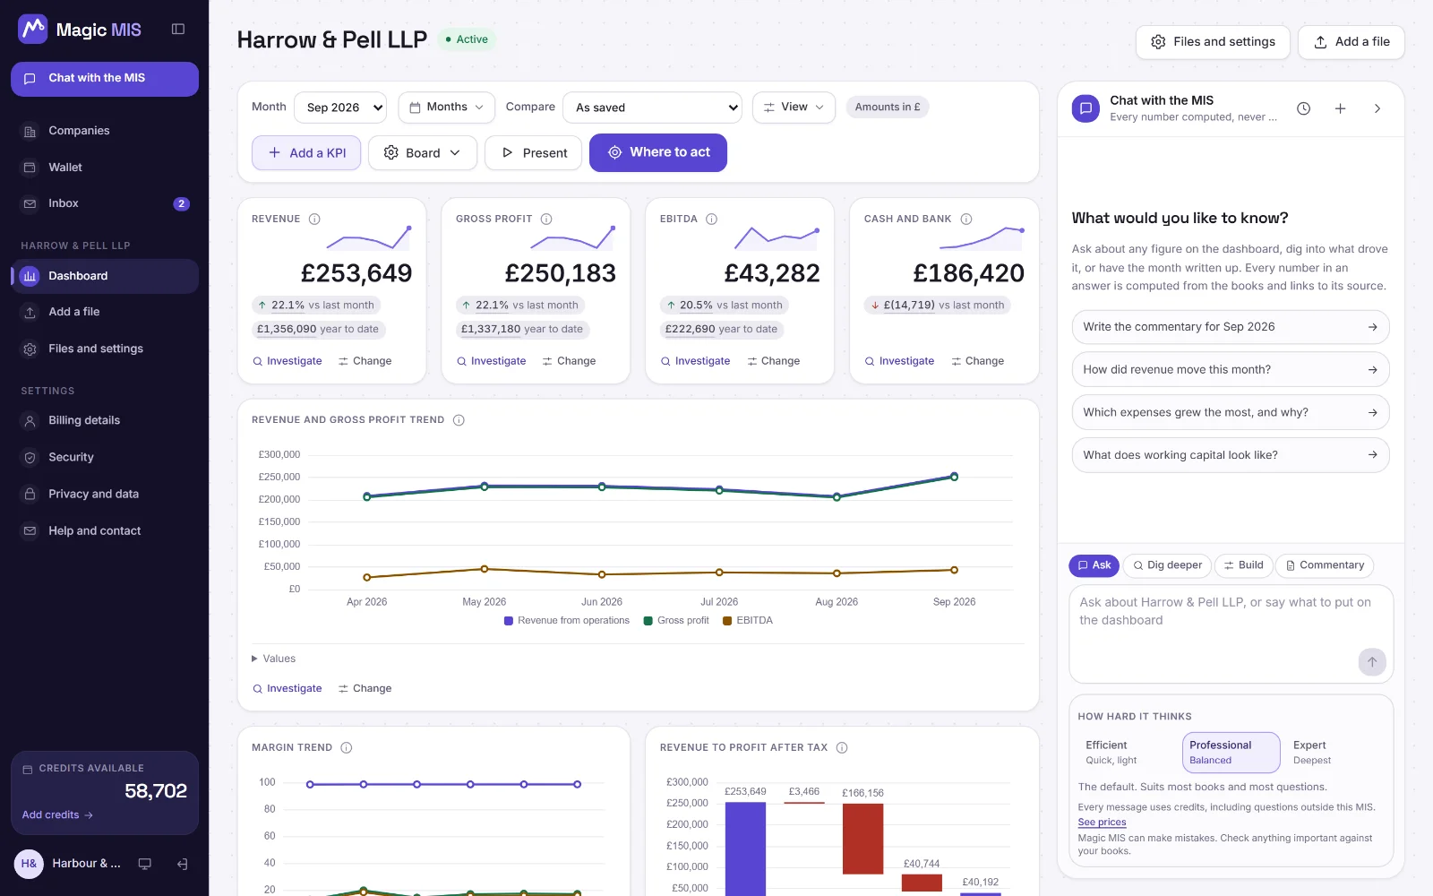The image size is (1433, 896).
Task: Open the Compare As saved dropdown
Action: point(652,108)
